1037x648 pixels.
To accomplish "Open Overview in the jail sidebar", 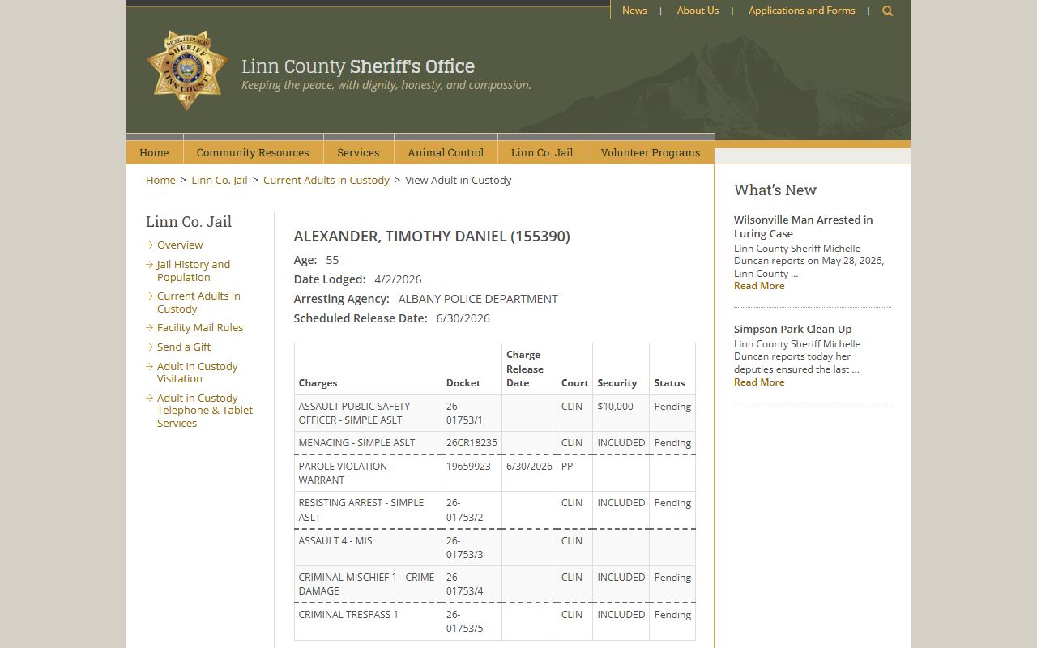I will (180, 245).
